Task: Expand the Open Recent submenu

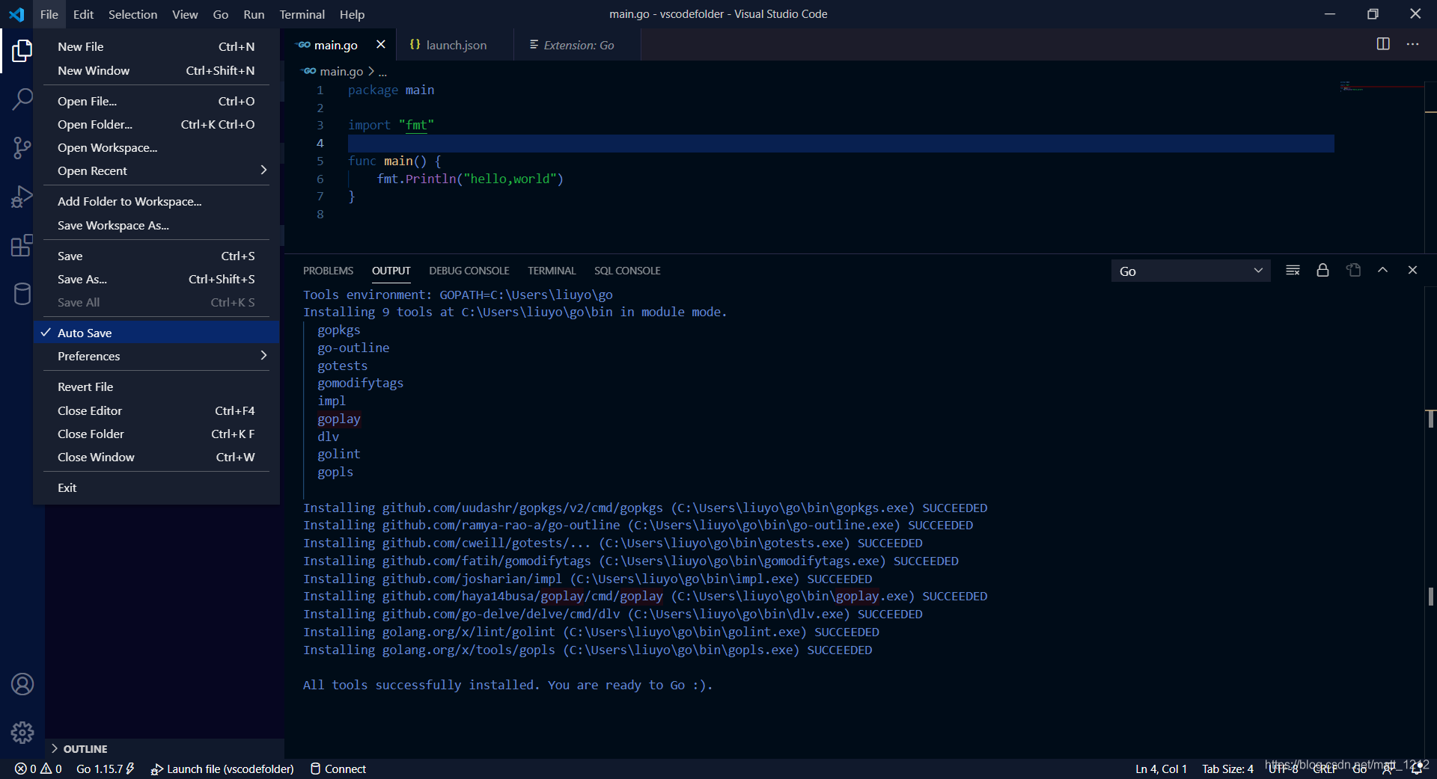Action: coord(156,171)
